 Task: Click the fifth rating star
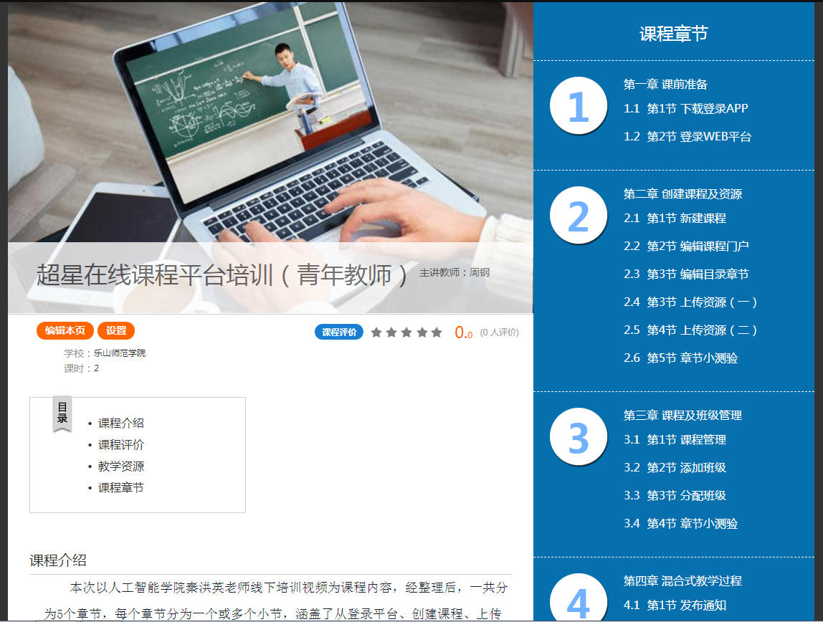tap(437, 332)
